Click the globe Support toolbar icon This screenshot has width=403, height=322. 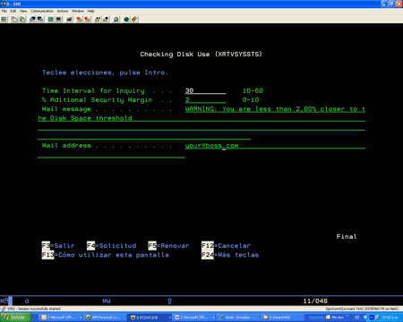pyautogui.click(x=126, y=20)
